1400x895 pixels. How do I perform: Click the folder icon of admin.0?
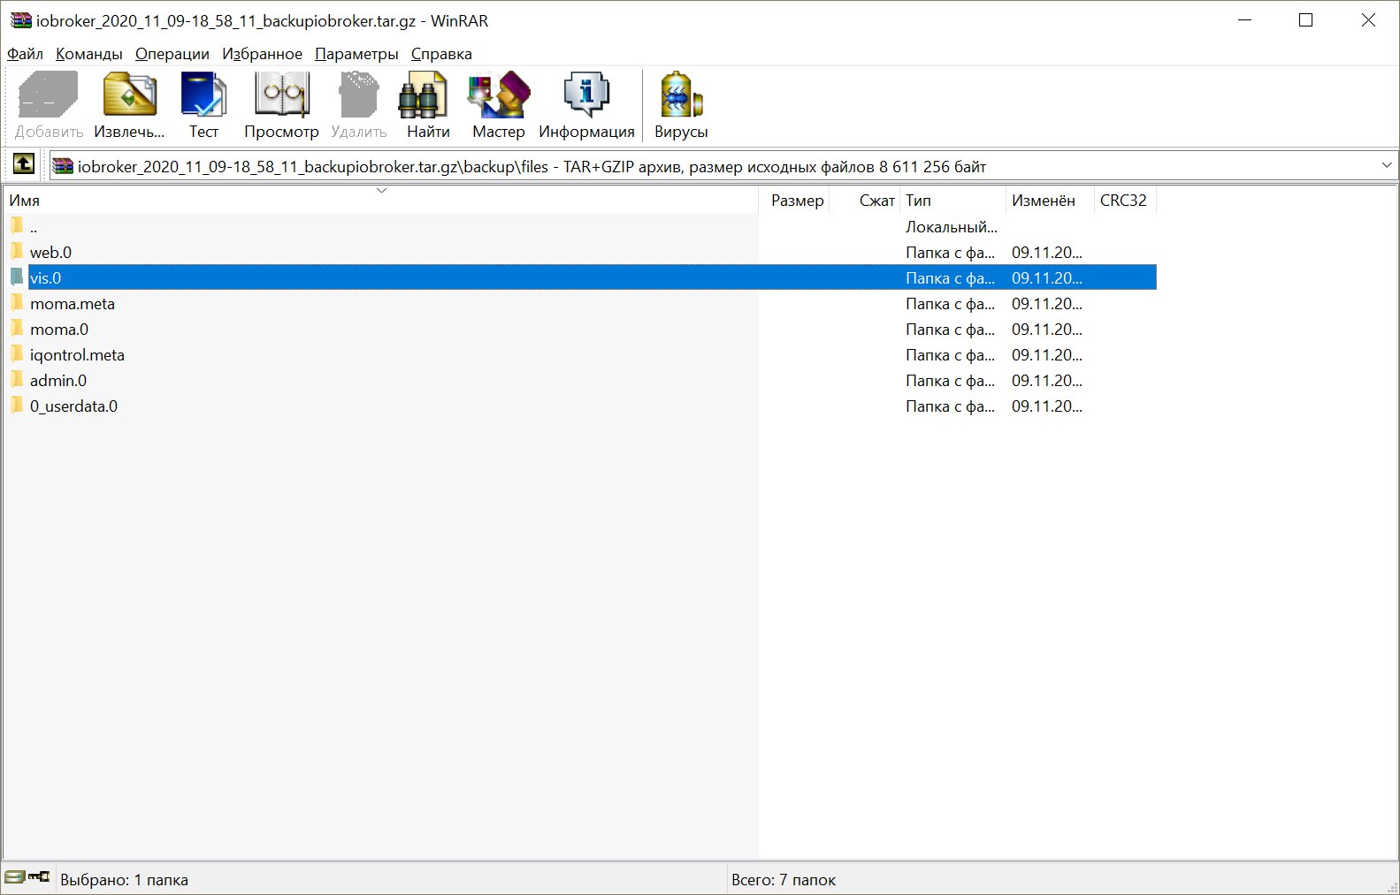17,380
